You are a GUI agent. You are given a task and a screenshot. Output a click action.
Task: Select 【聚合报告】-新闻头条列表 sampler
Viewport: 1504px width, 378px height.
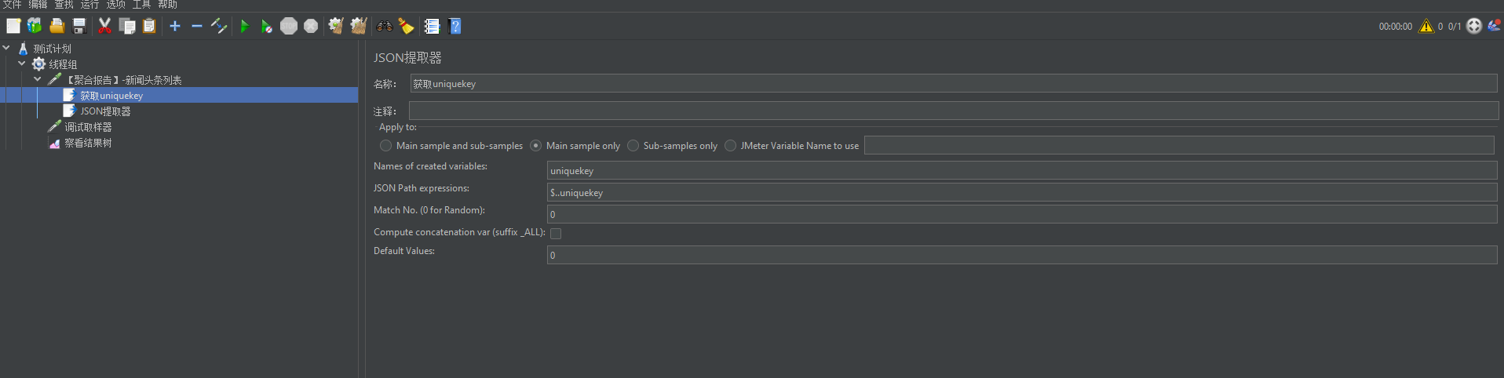123,80
